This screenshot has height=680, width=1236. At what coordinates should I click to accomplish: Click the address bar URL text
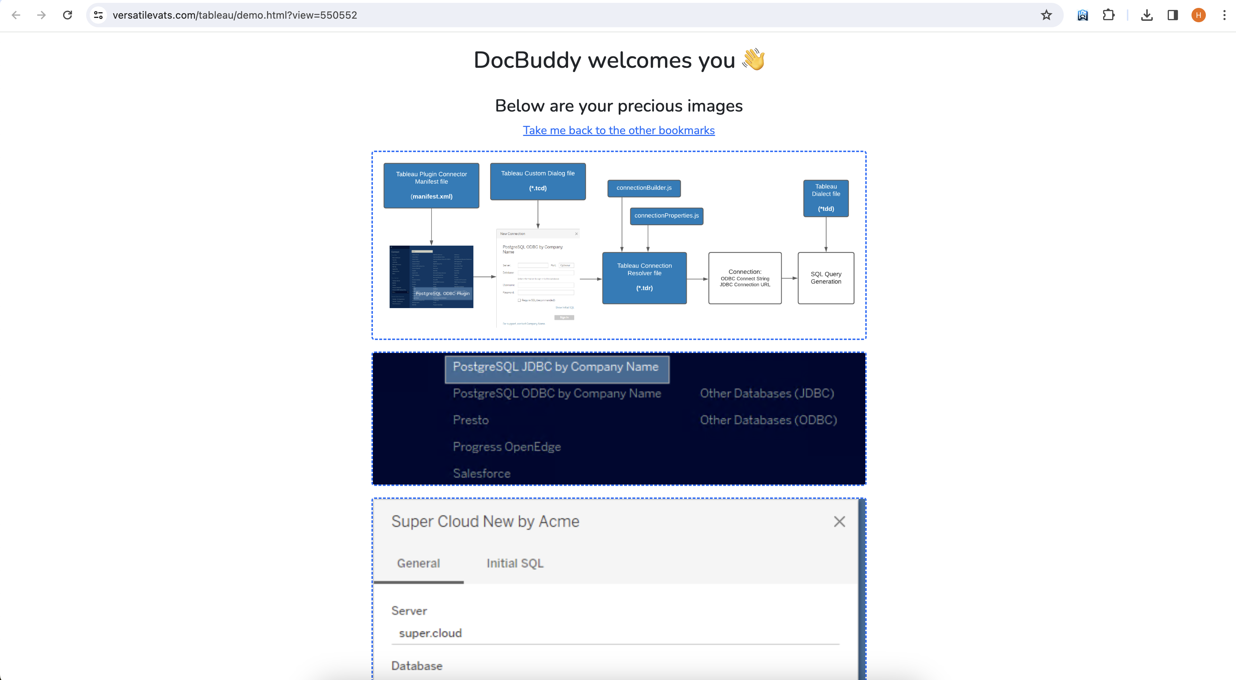[x=235, y=15]
